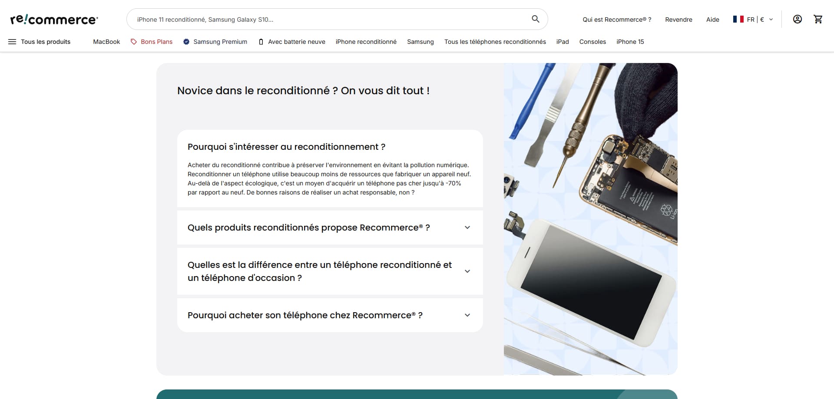Click the paragraph starting 'Acheter du reconditionné contribue'
The width and height of the screenshot is (834, 399).
pos(329,179)
